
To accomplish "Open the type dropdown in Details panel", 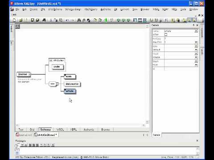I will click(196, 46).
